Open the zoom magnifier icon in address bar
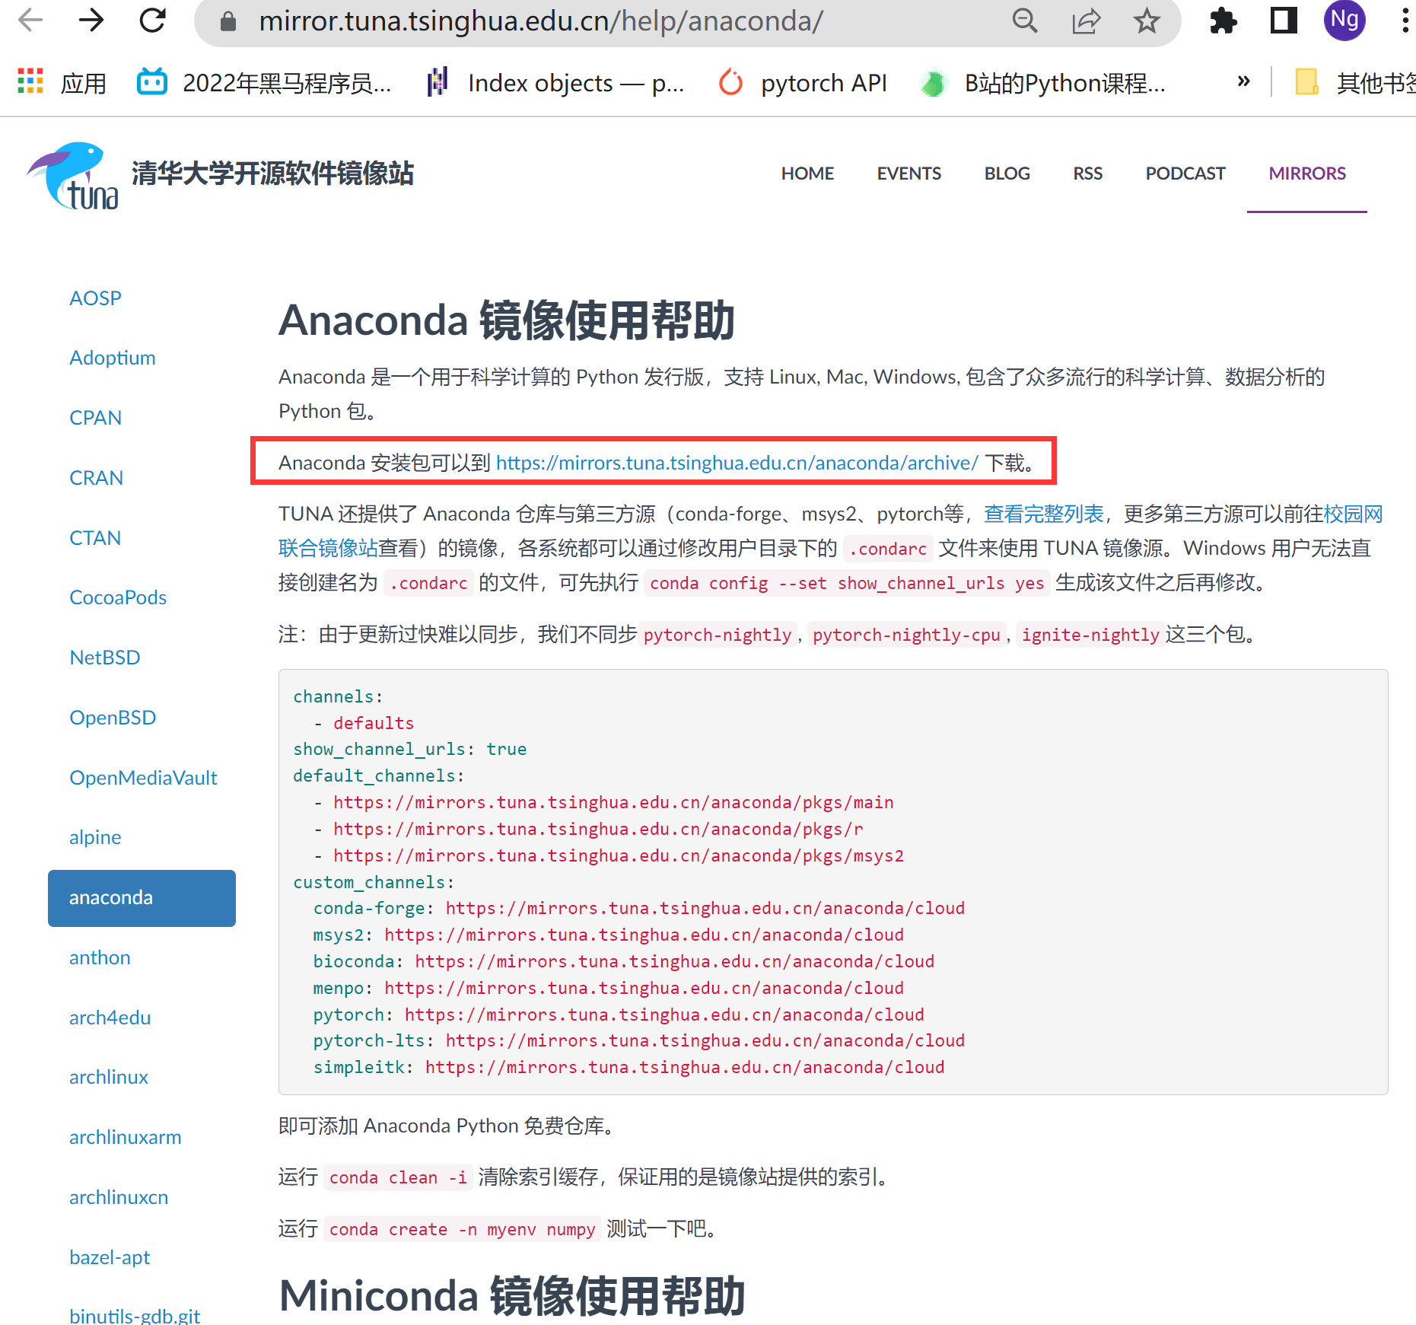 (x=1025, y=21)
